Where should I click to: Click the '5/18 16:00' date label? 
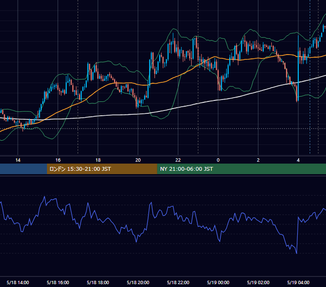(58, 282)
